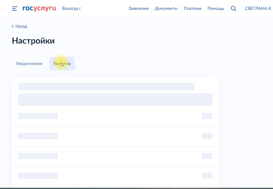Toggle the first loading row's switch placeholder
Image resolution: width=273 pixels, height=189 pixels.
coord(207,116)
